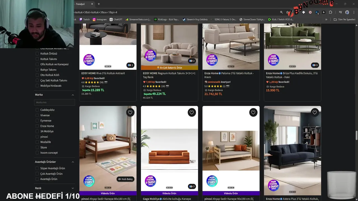Image resolution: width=358 pixels, height=201 pixels.
Task: Click the page vertical scrollbar thumb
Action: pyautogui.click(x=356, y=136)
